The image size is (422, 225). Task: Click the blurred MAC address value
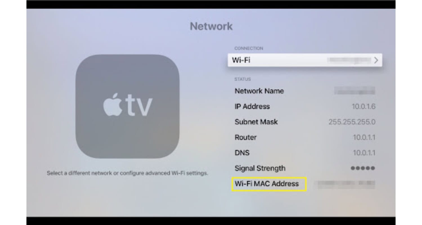click(346, 184)
